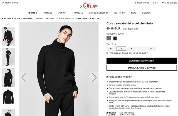Open the Hommes menu
This screenshot has width=178, height=116.
[x=48, y=13]
